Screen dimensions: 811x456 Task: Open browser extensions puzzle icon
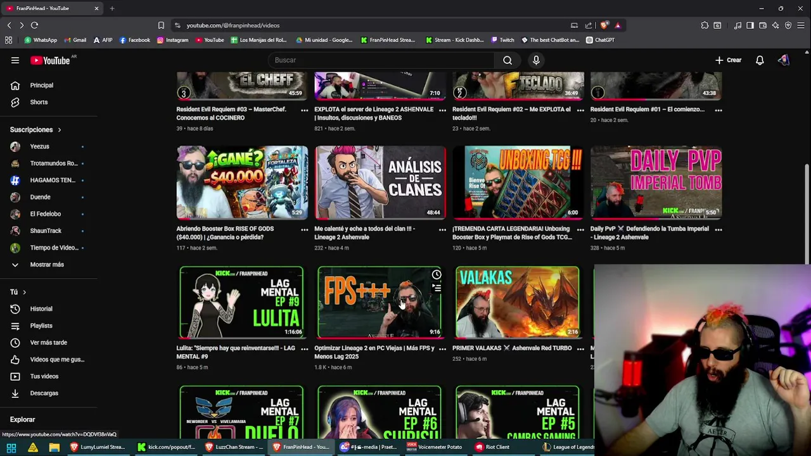[x=705, y=25]
